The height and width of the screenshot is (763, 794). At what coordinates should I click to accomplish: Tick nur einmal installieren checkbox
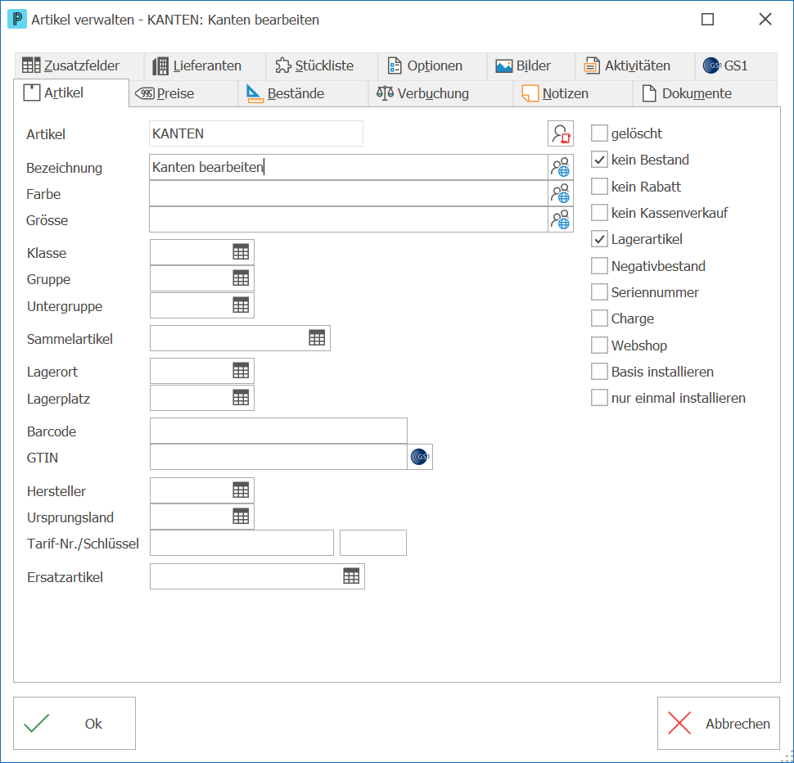click(x=599, y=398)
